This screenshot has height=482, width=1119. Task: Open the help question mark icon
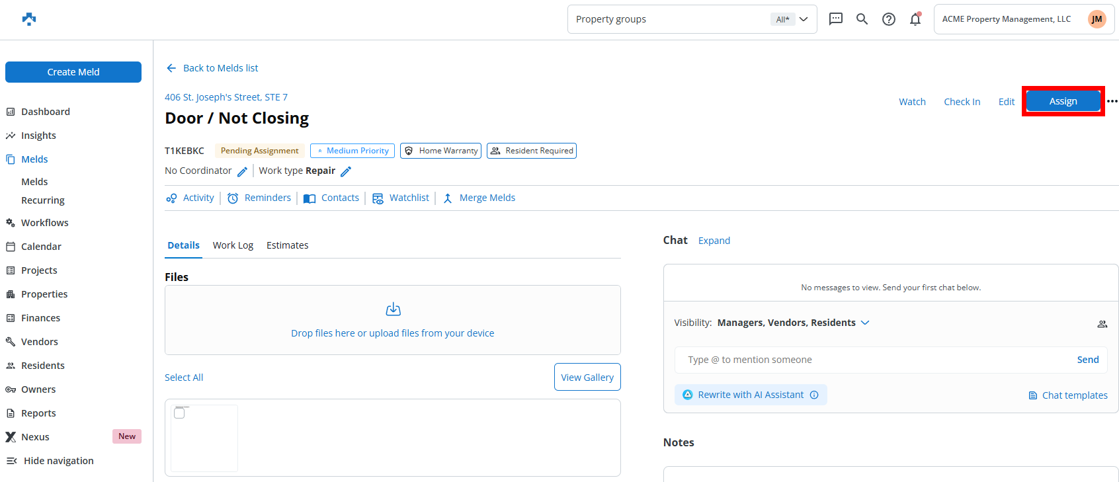point(889,19)
